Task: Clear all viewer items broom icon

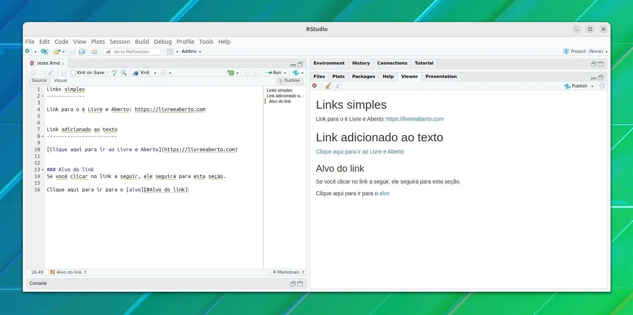Action: pyautogui.click(x=328, y=86)
